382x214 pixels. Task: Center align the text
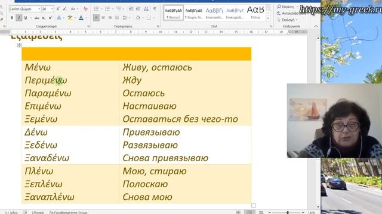pyautogui.click(x=103, y=18)
